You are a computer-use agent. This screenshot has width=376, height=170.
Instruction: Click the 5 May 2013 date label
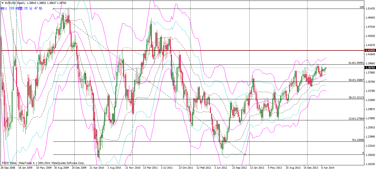tap(275, 168)
